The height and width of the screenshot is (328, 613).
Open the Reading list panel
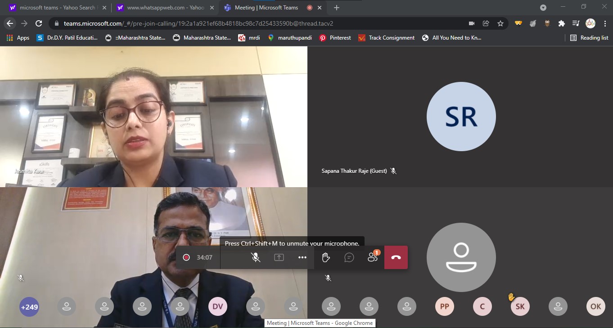click(589, 38)
